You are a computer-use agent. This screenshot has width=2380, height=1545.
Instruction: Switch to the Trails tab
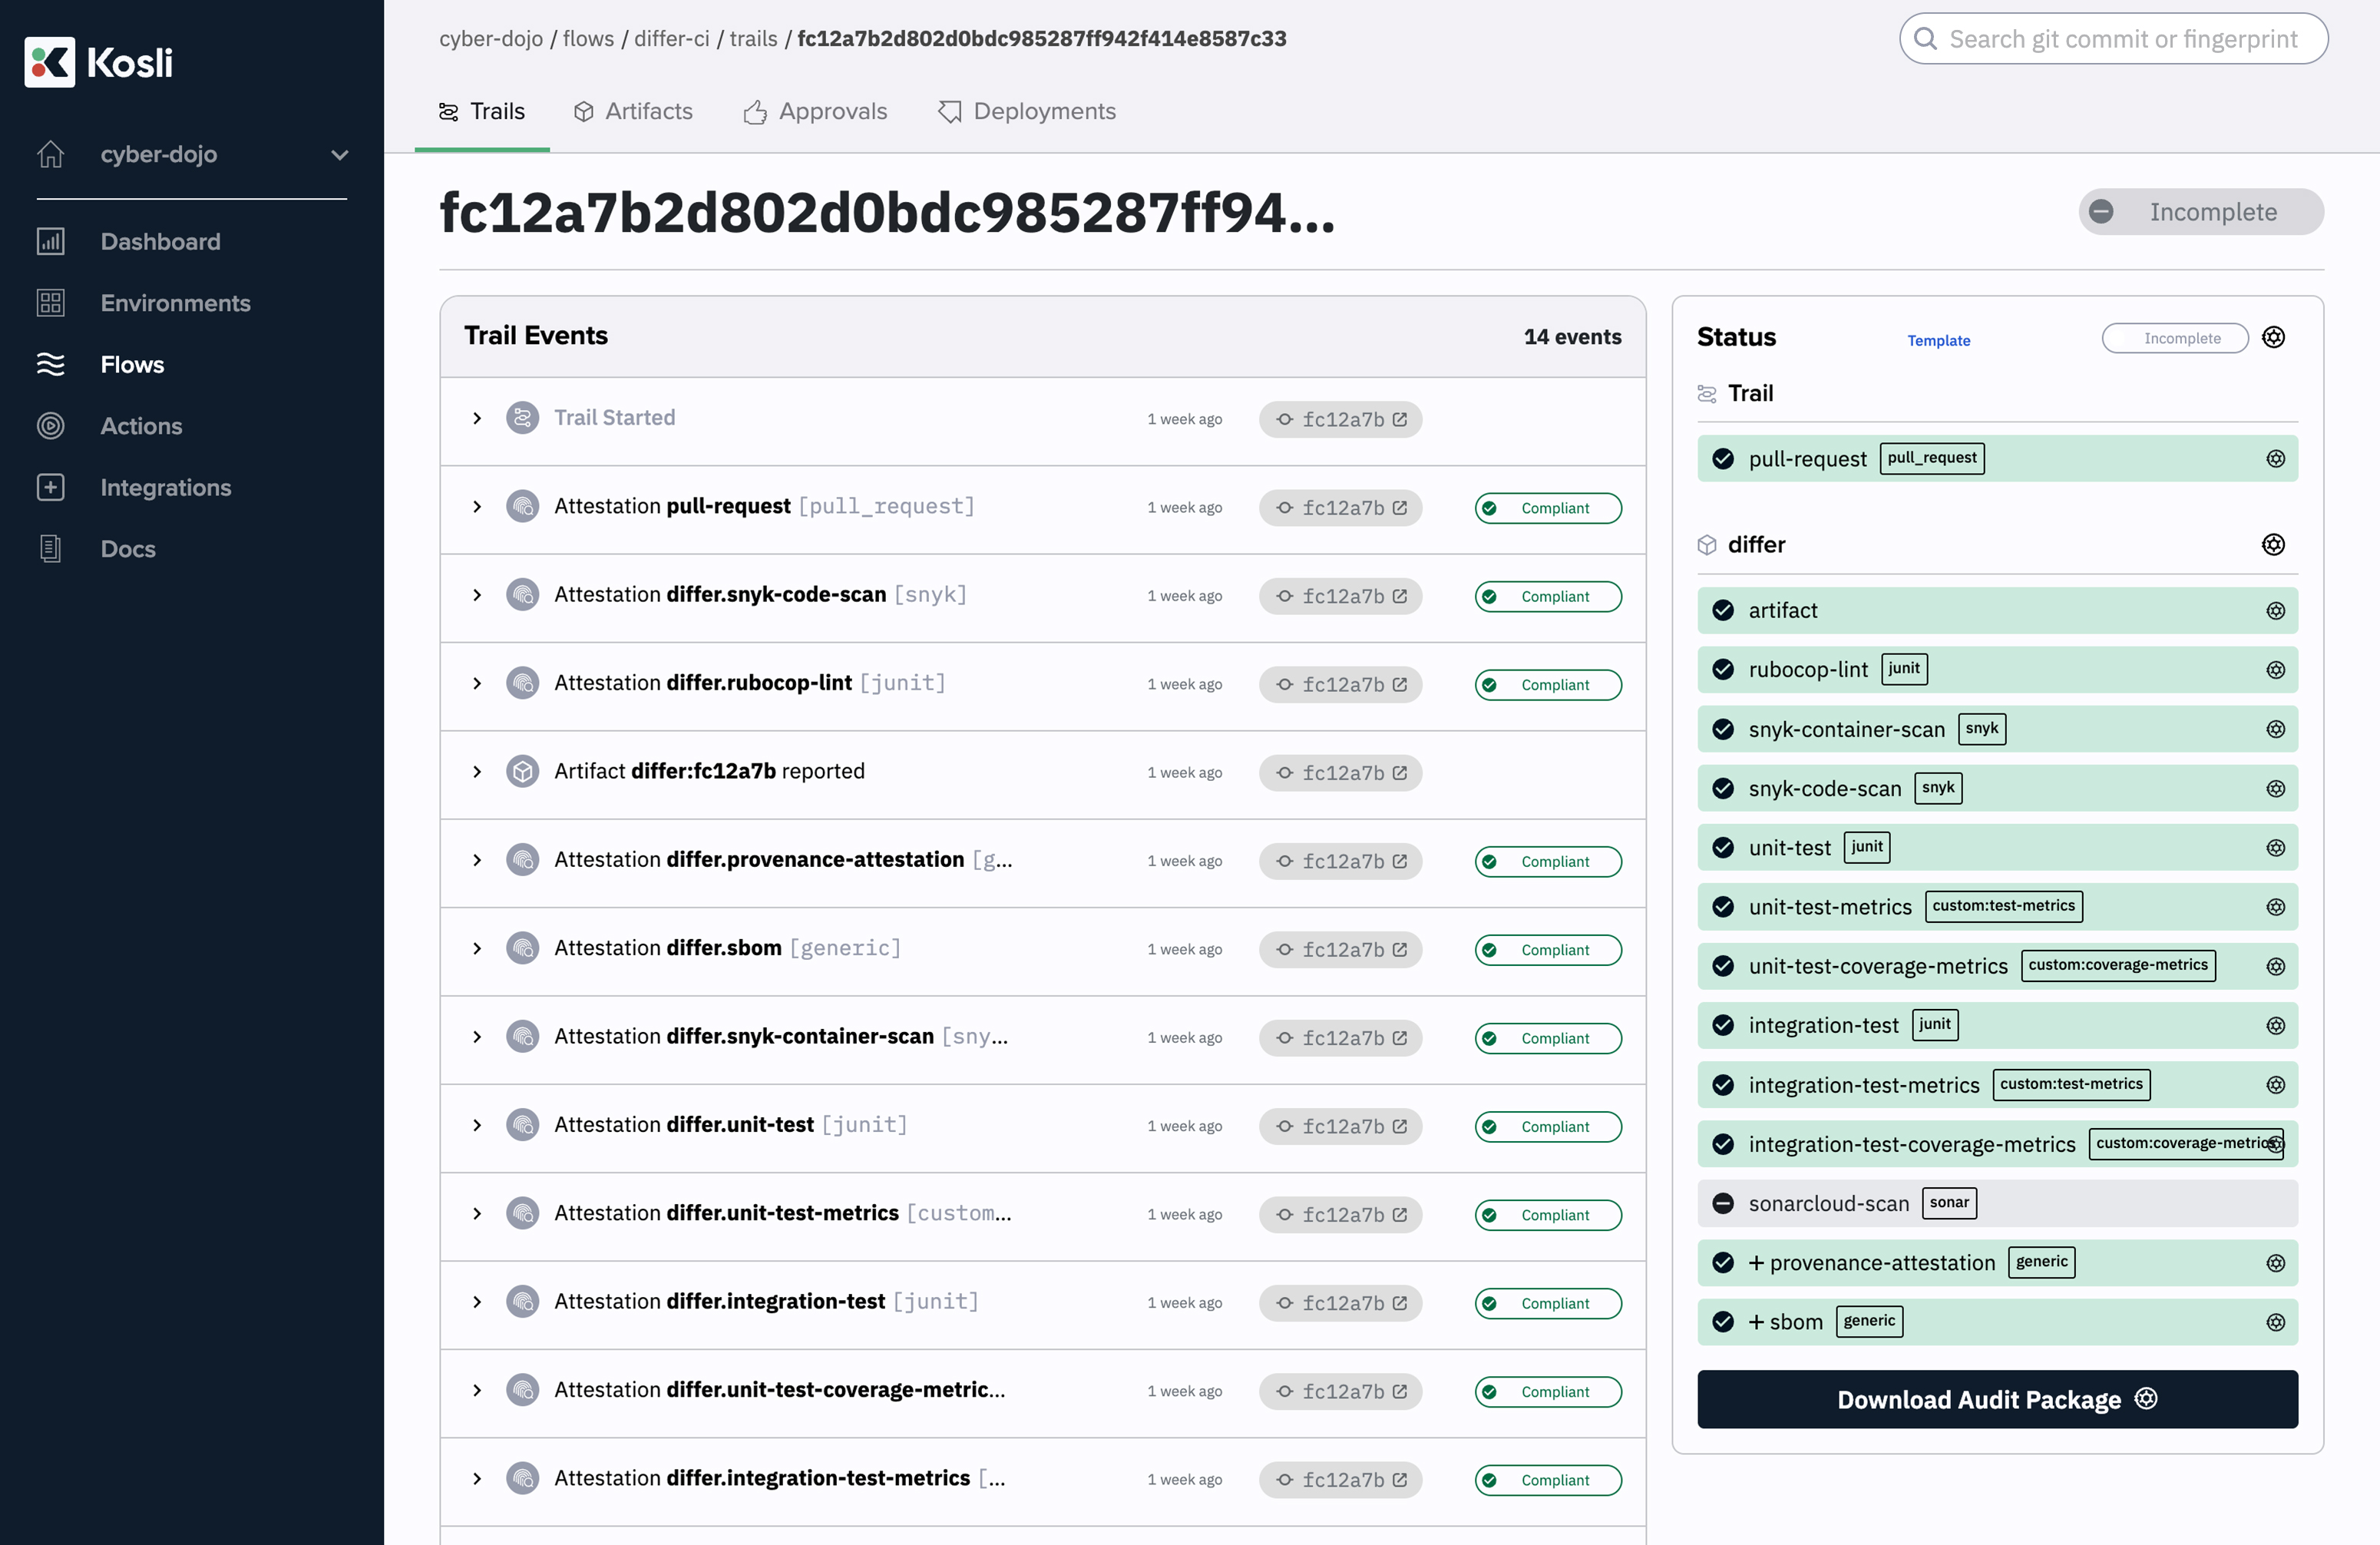click(482, 112)
